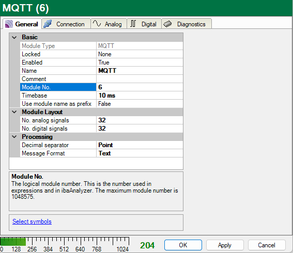Screen dimensions: 293x253
Task: Click the Diagnostics chip icon
Action: click(167, 24)
